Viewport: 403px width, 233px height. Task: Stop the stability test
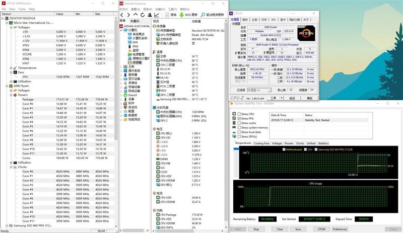(256, 229)
